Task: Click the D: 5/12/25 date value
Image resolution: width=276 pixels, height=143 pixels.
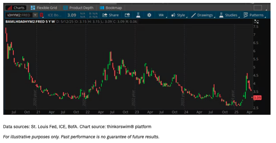Action: tap(65, 22)
